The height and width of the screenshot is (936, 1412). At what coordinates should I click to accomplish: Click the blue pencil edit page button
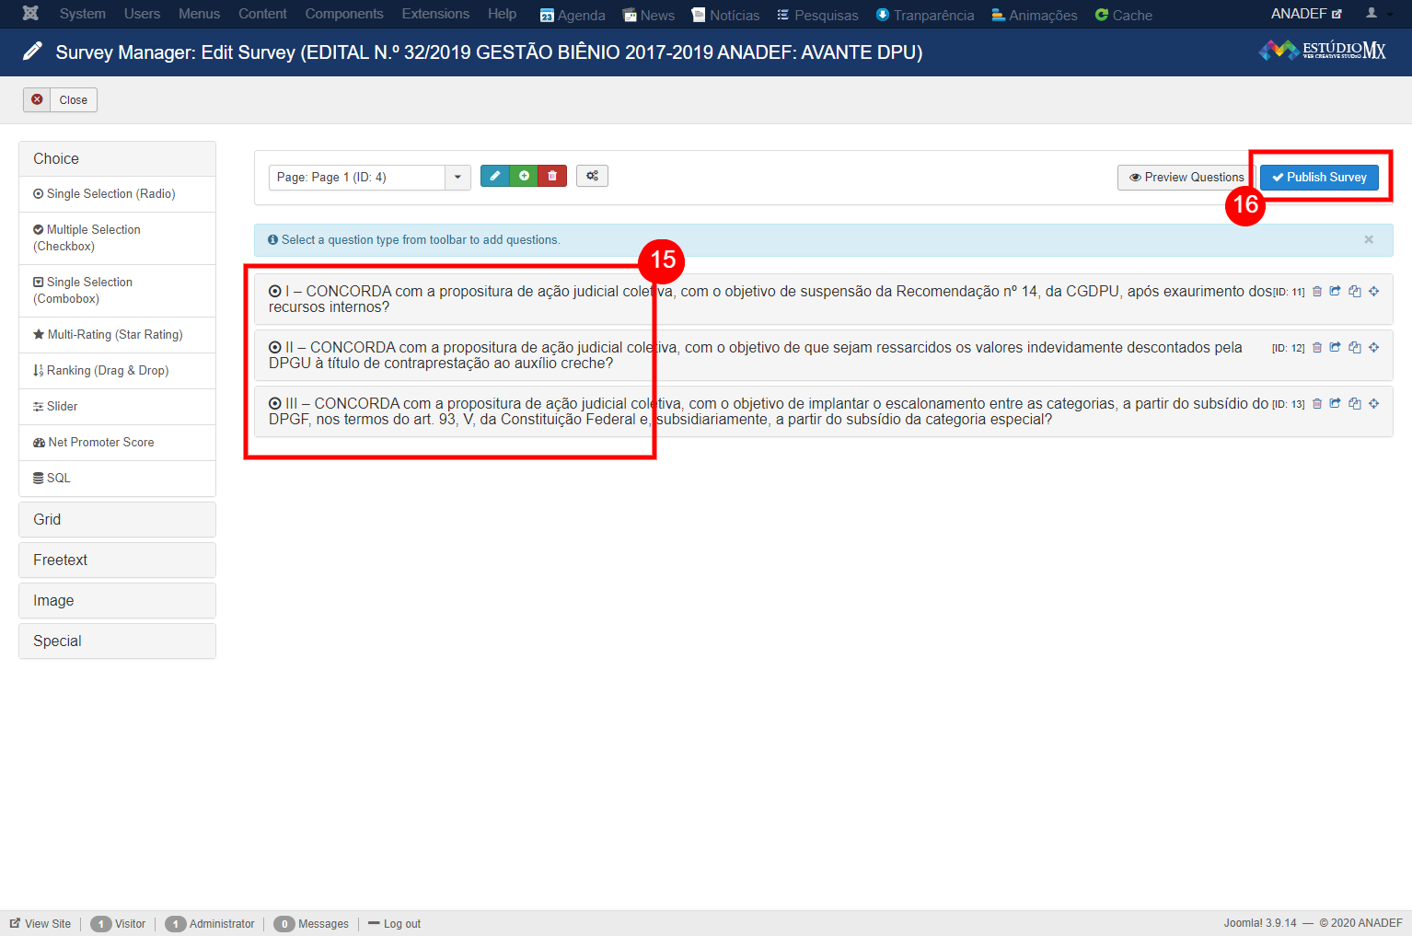[x=494, y=176]
